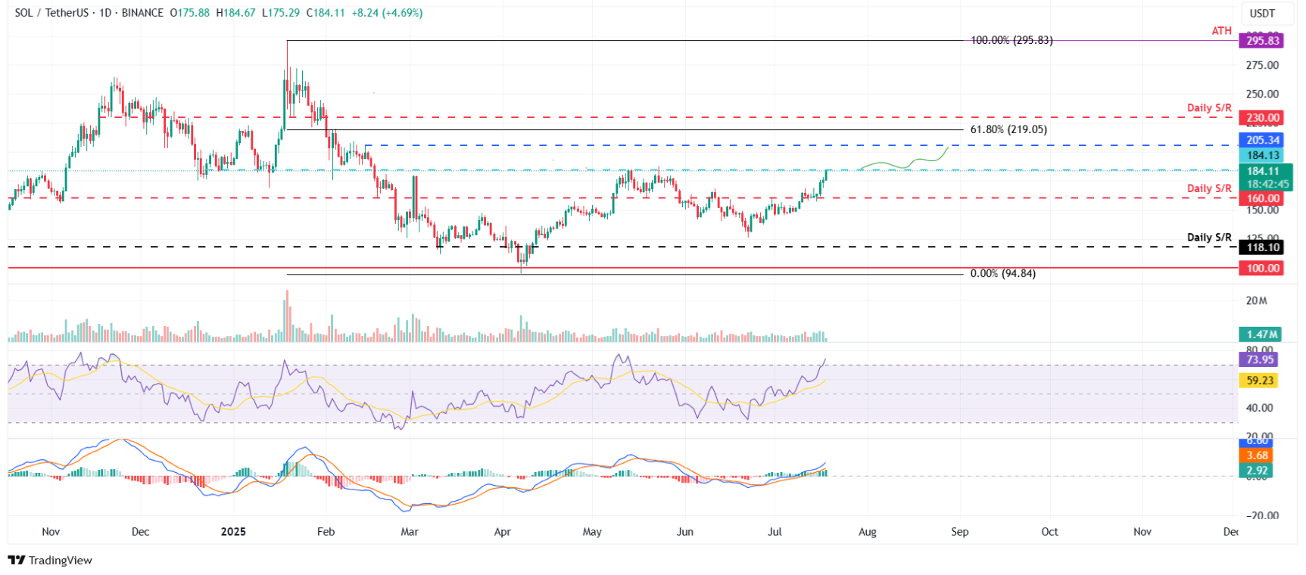Select the purple 295.83 ATH price tag
Image resolution: width=1306 pixels, height=575 pixels.
click(1262, 41)
